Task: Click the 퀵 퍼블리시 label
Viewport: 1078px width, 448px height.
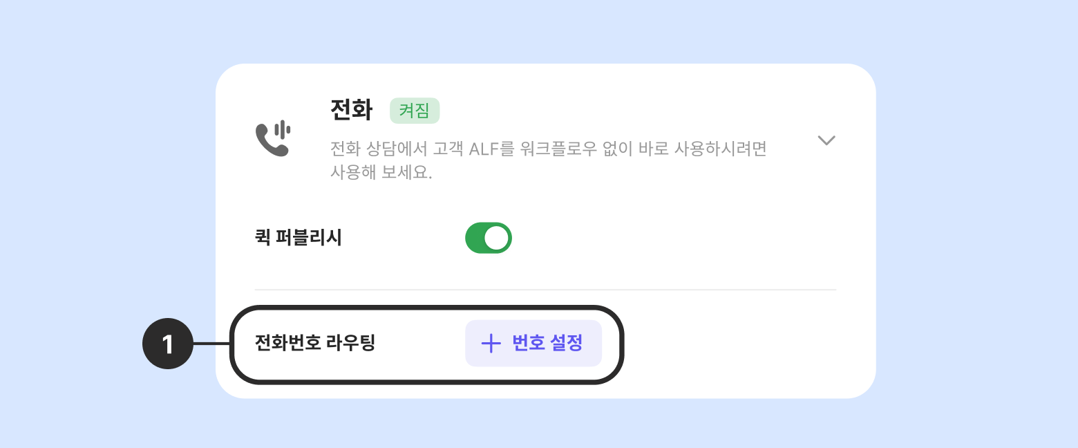Action: [x=299, y=238]
